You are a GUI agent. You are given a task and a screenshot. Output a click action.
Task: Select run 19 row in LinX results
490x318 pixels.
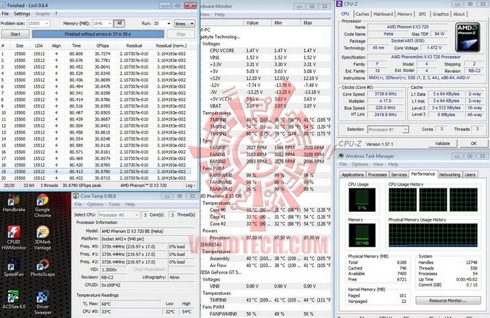click(x=95, y=172)
